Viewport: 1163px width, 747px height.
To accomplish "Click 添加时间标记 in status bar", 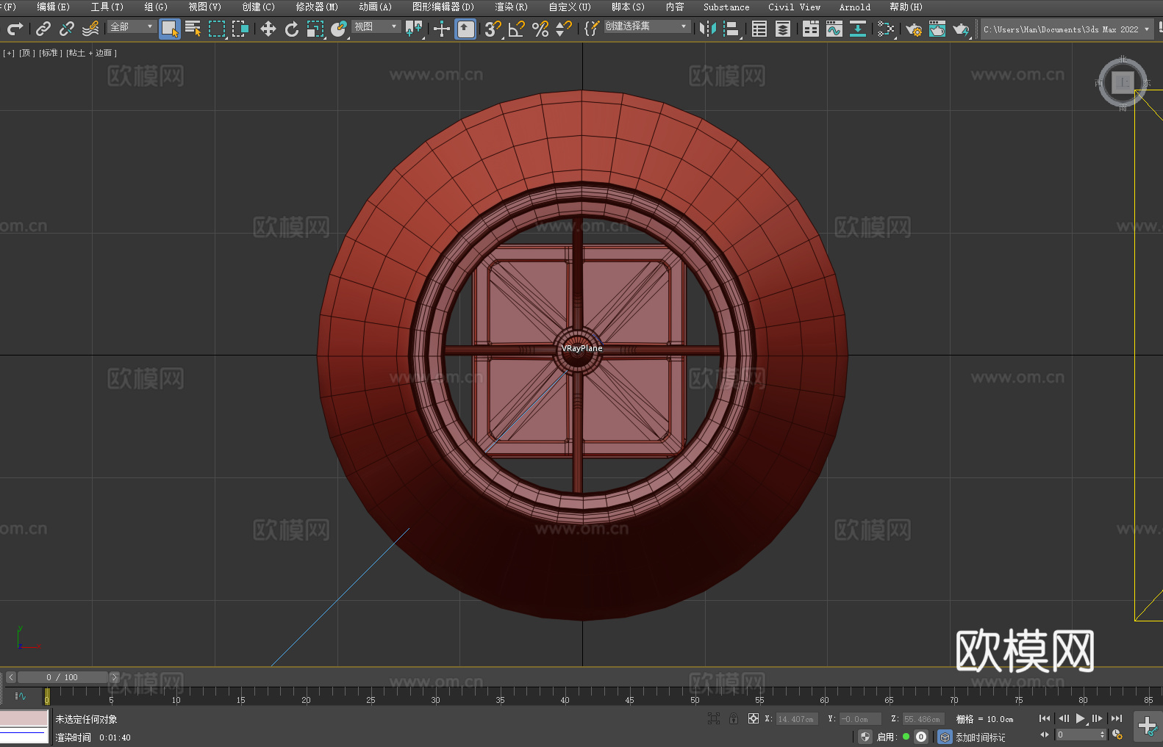I will [x=980, y=737].
